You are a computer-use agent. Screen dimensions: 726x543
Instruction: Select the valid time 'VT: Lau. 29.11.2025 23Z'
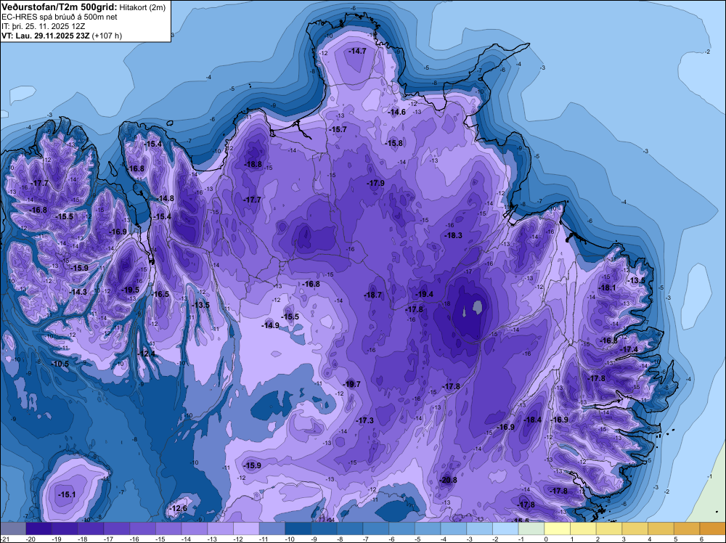[x=46, y=36]
